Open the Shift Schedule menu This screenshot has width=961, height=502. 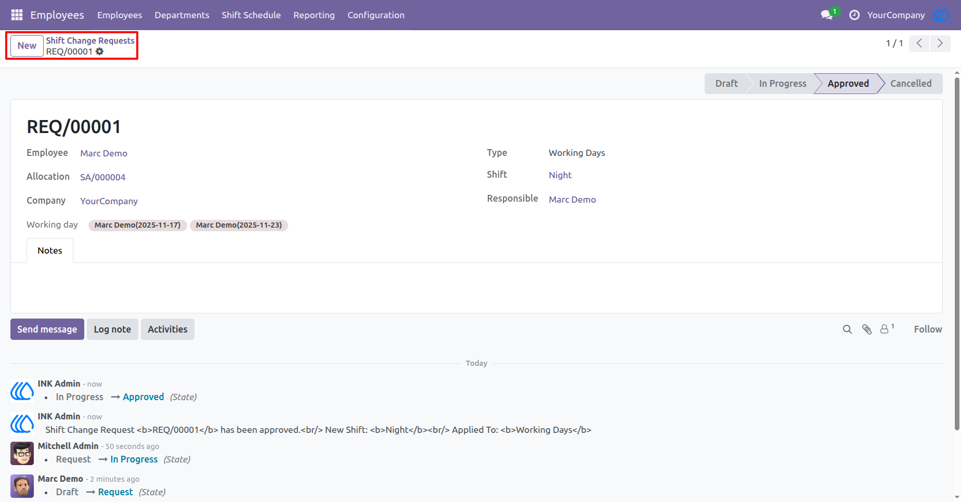[251, 15]
